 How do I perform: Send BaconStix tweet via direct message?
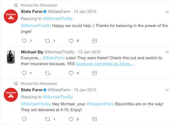[94, 119]
